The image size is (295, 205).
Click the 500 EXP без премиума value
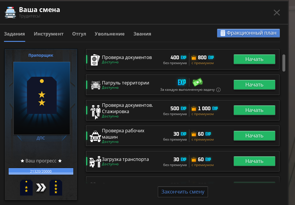(x=178, y=108)
